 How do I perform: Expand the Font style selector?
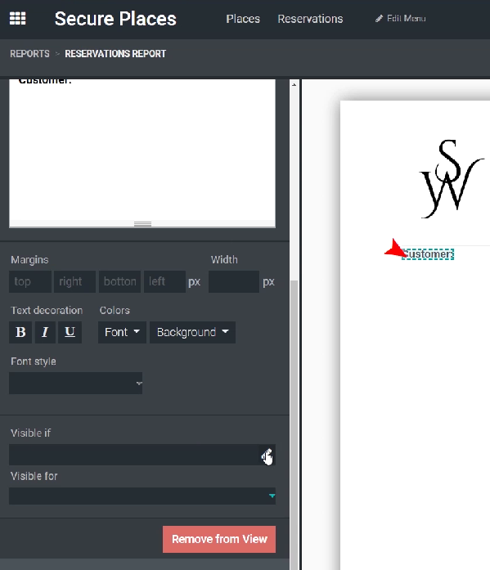point(75,384)
